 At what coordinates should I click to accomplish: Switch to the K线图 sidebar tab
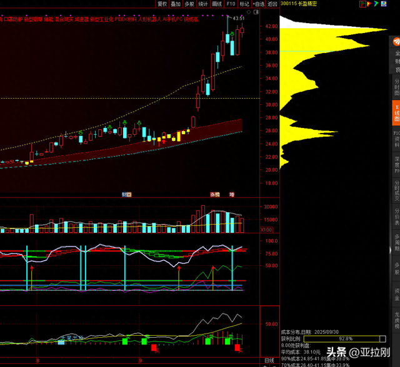pos(396,112)
